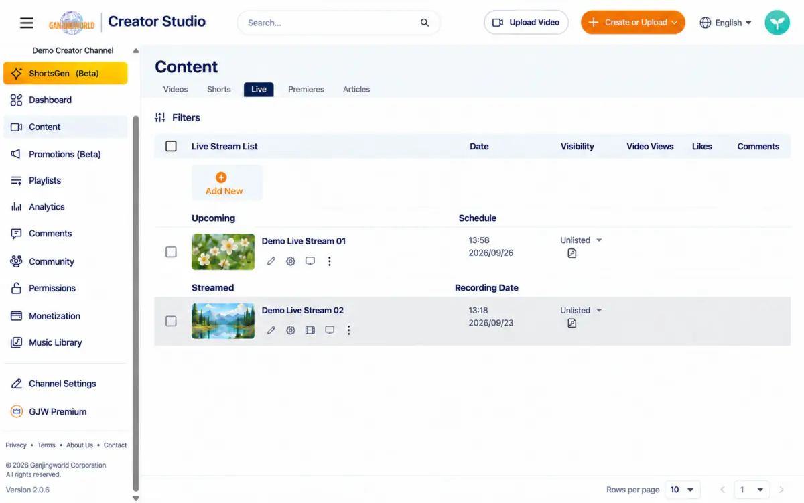This screenshot has height=503, width=804.
Task: Click the Date column header
Action: 479,147
